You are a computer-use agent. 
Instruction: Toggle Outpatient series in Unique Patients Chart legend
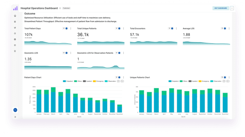tap(174, 81)
